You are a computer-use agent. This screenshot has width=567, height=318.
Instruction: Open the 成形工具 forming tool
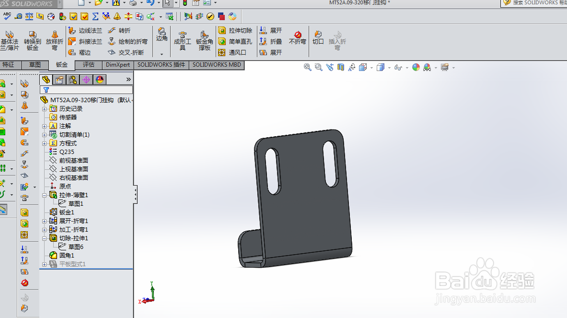pyautogui.click(x=182, y=40)
